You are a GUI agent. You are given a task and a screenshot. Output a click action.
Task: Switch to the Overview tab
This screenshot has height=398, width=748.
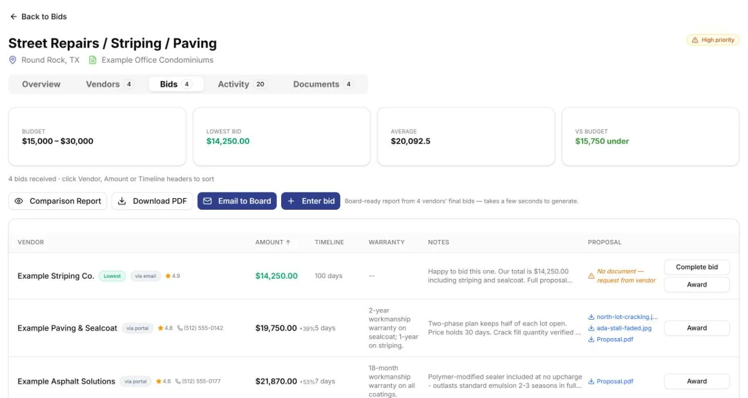pyautogui.click(x=41, y=84)
